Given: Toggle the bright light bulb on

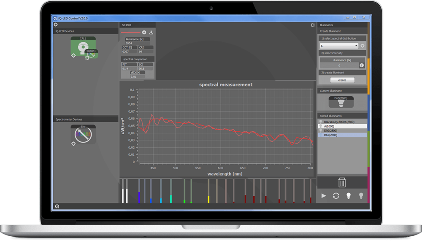Looking at the screenshot, I should coord(349,195).
